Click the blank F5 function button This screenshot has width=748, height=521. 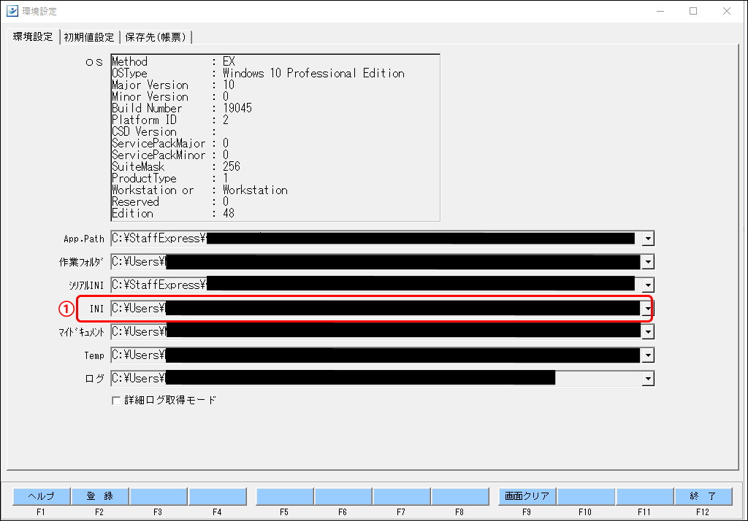[x=285, y=496]
